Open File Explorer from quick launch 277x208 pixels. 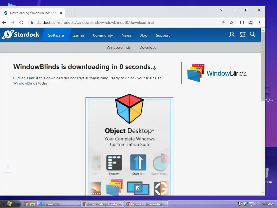(x=32, y=204)
